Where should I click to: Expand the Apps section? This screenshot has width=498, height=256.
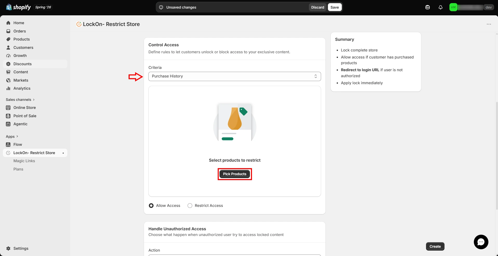12,136
